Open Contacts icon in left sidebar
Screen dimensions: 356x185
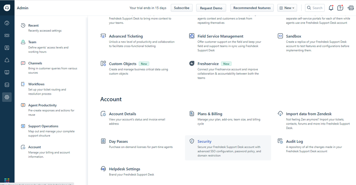(7, 48)
